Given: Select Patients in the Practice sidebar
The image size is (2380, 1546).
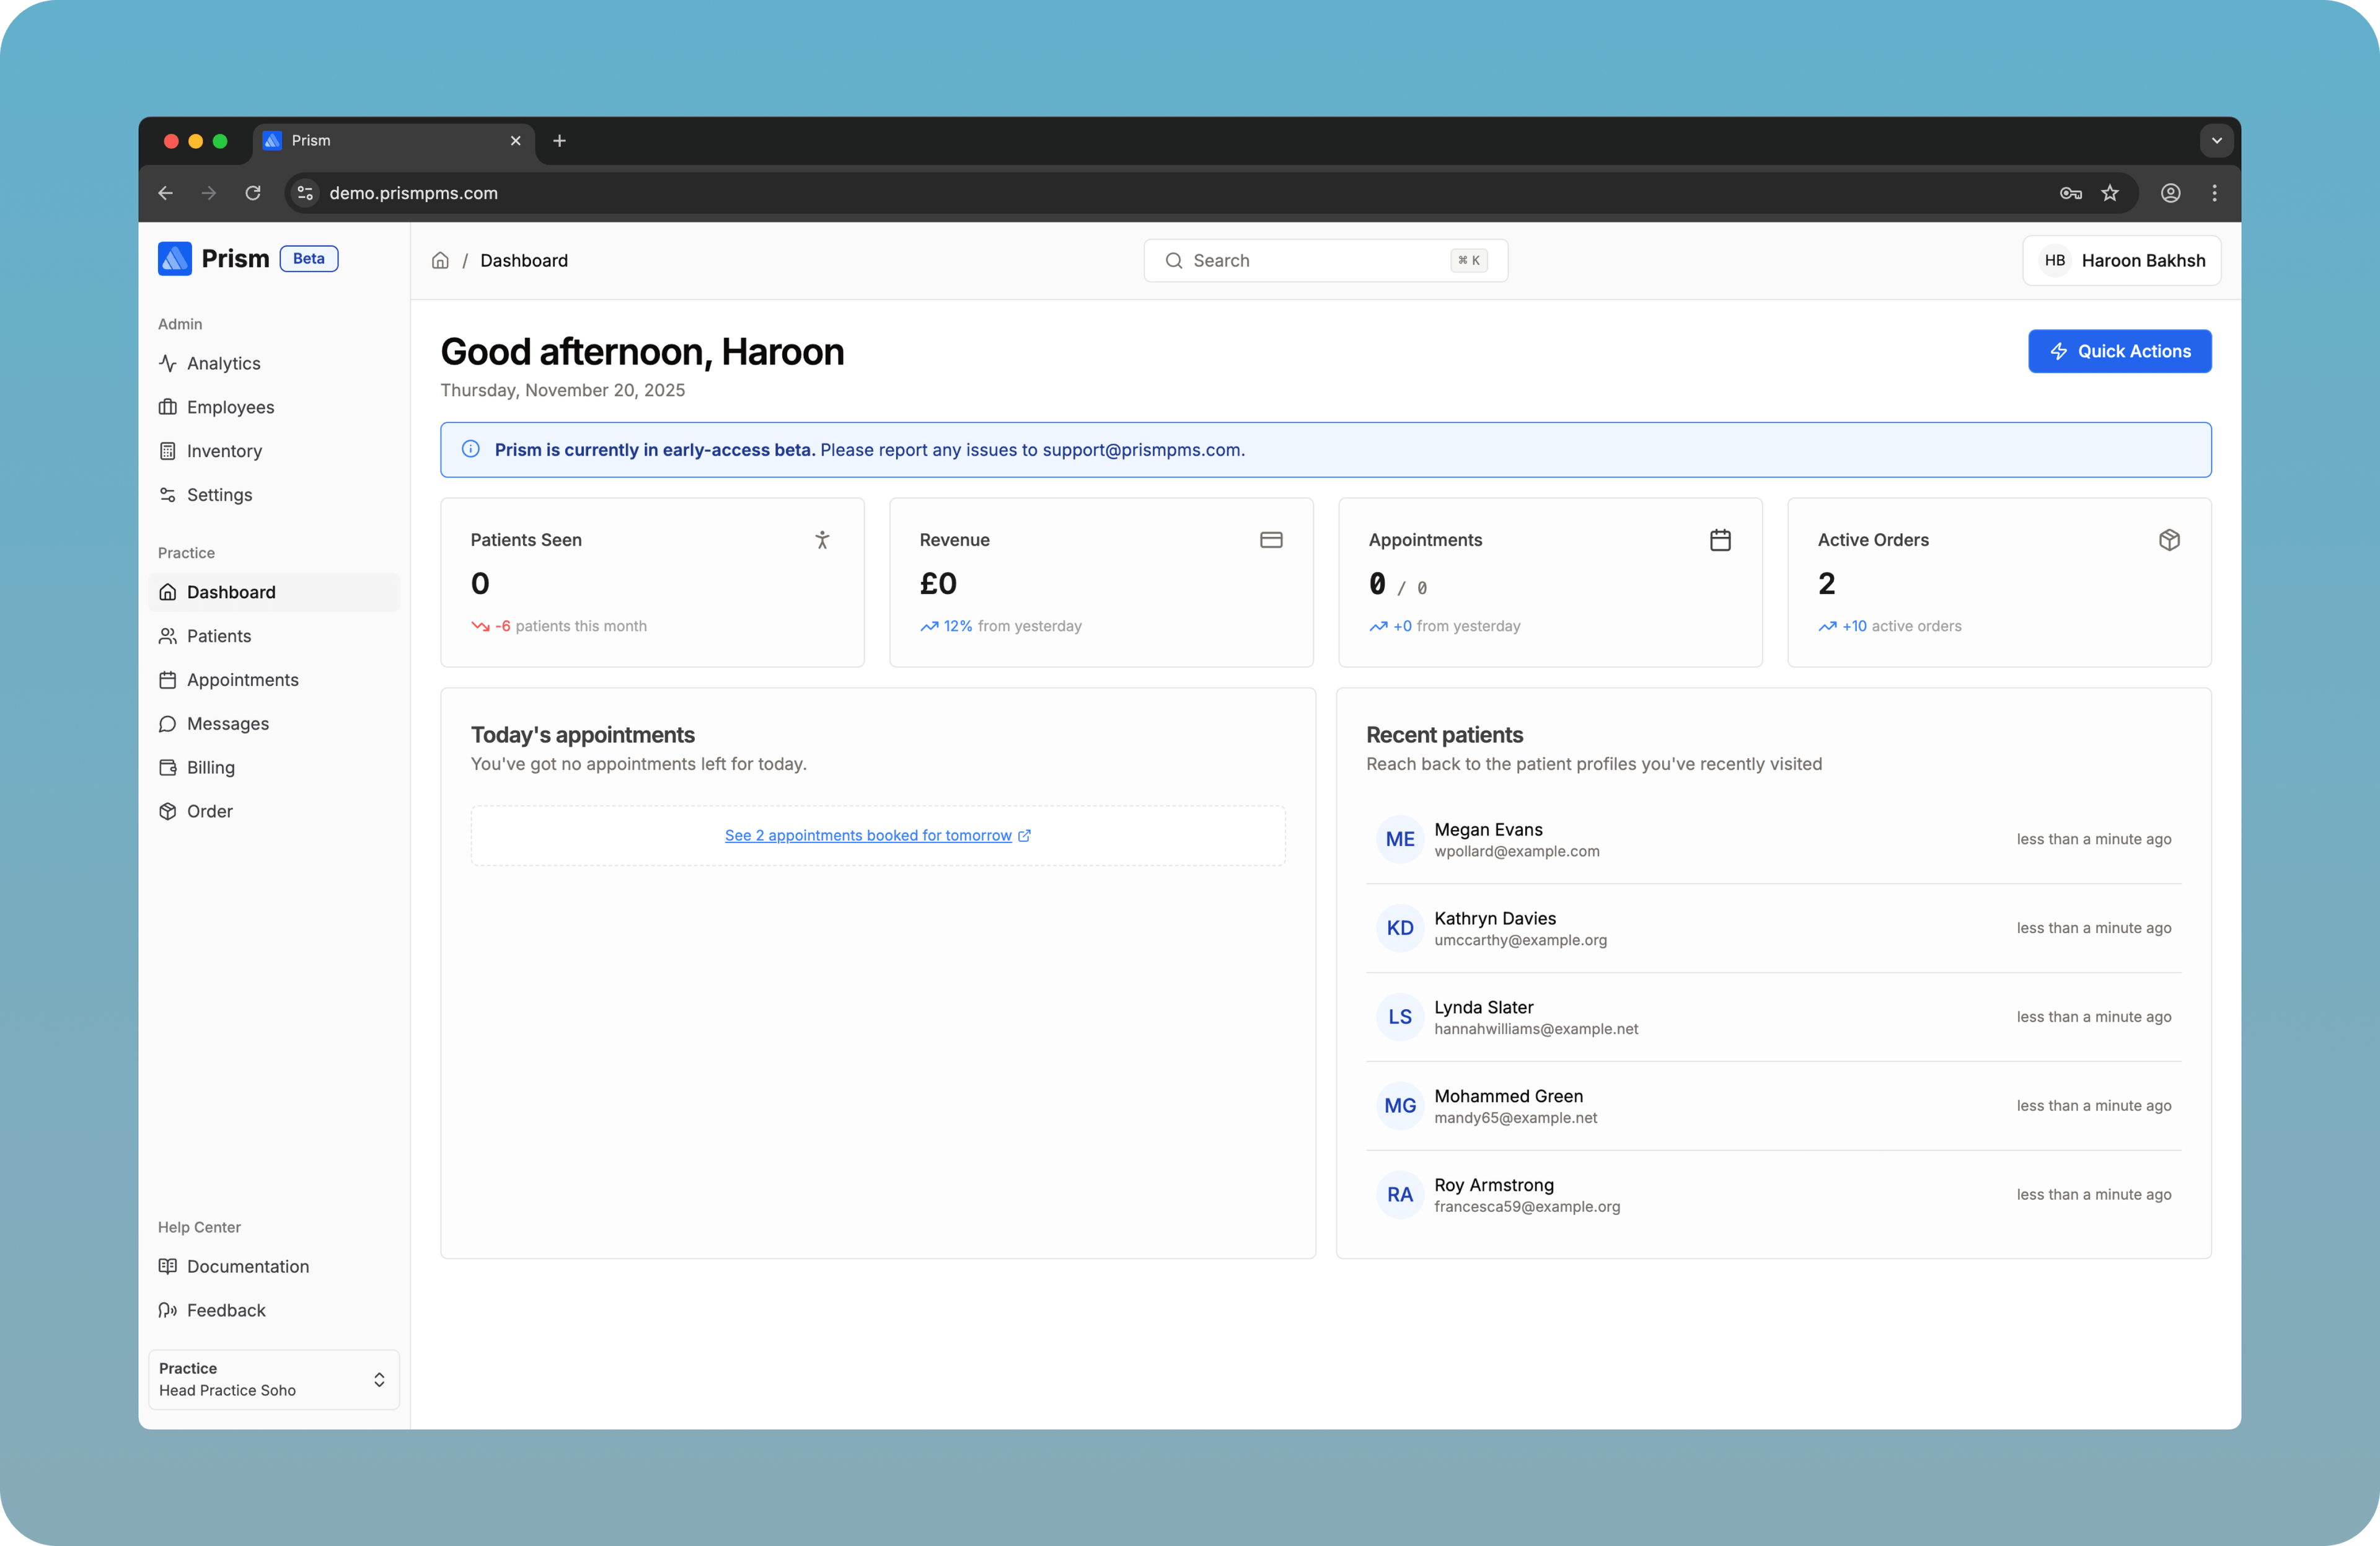Looking at the screenshot, I should (218, 636).
